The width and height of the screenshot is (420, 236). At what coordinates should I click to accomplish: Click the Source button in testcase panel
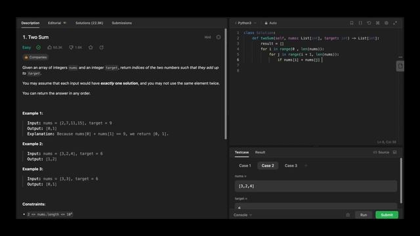click(x=381, y=152)
